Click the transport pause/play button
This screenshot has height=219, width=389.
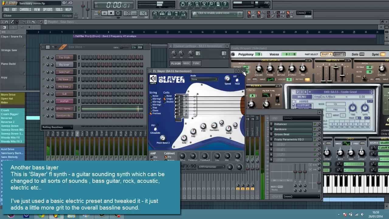click(105, 13)
